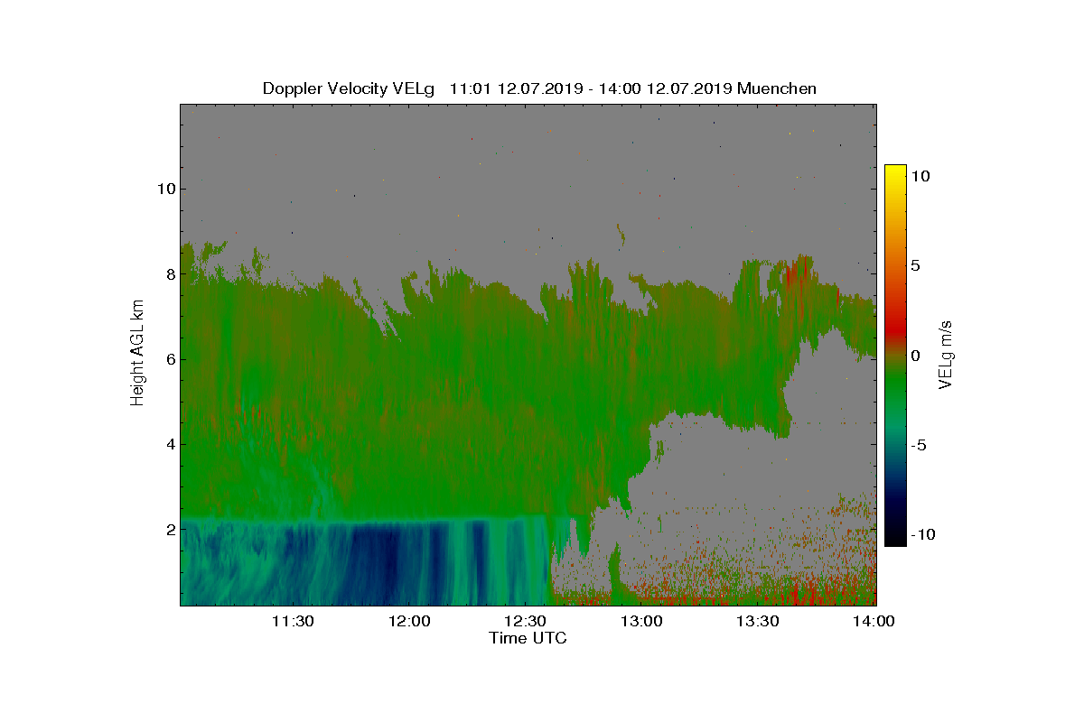This screenshot has width=1084, height=722.
Task: Click the yellow top of the colorbar
Action: [895, 171]
